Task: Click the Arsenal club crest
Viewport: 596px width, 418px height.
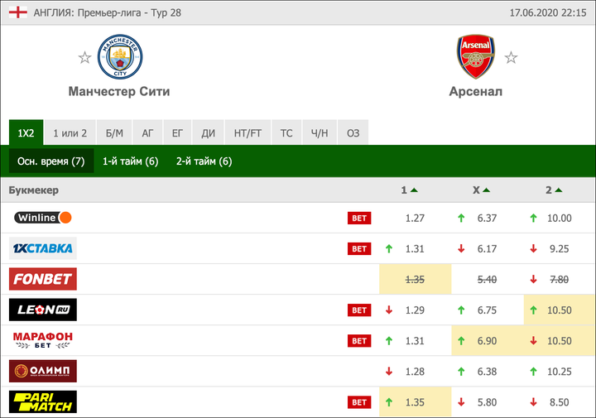Action: click(x=475, y=57)
